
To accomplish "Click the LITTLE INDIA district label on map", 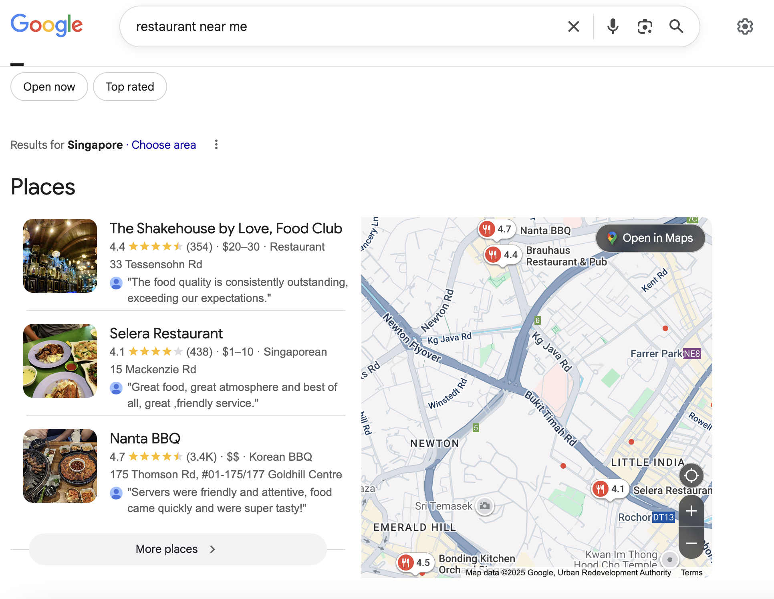I will [647, 462].
